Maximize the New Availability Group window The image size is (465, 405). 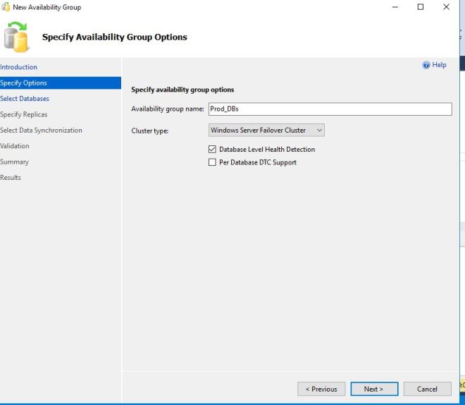coord(421,7)
